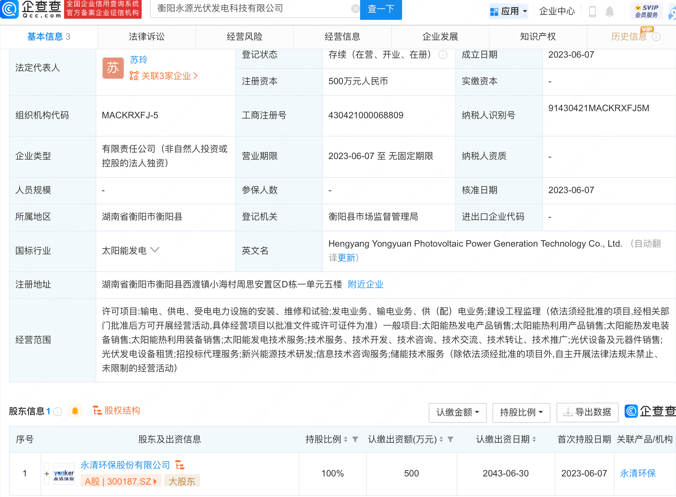
Task: Click the yonker company logo
Action: [64, 474]
